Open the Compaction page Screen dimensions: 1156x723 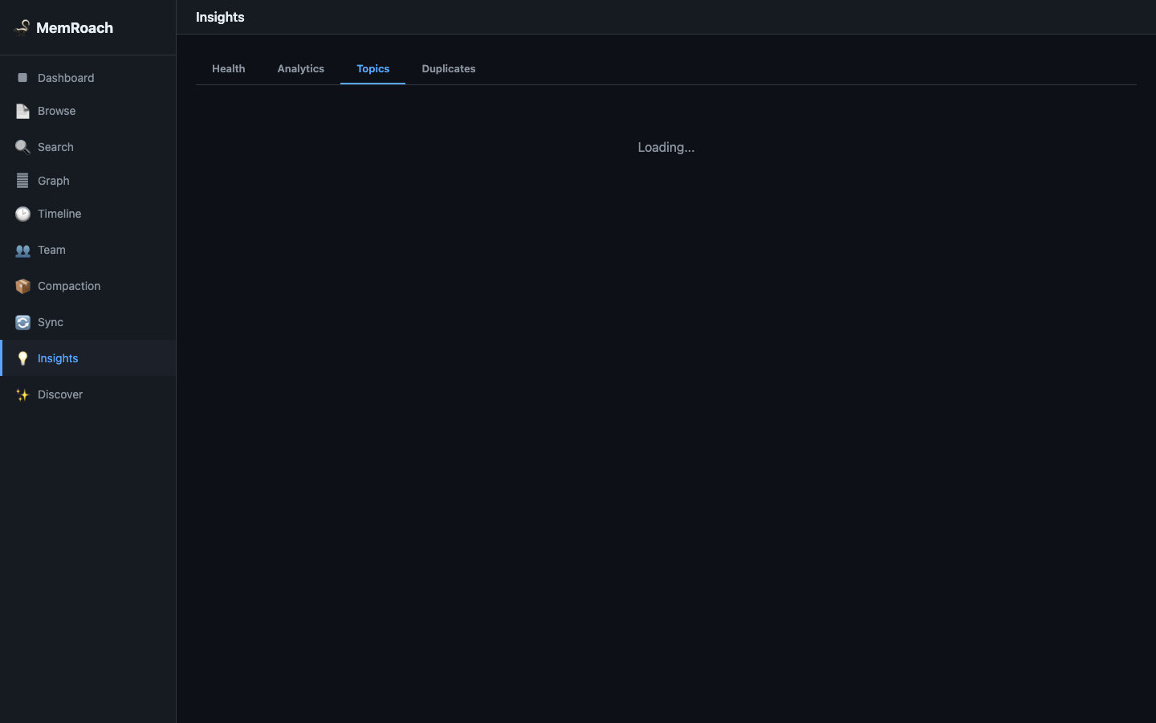69,286
